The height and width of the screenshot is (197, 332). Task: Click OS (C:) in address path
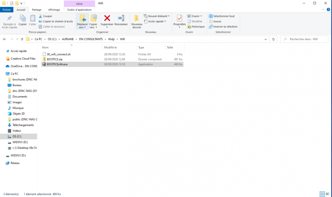click(x=53, y=39)
